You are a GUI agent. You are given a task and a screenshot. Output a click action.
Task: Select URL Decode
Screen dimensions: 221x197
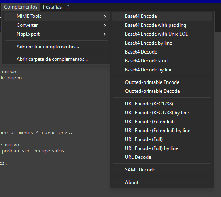tap(162, 157)
